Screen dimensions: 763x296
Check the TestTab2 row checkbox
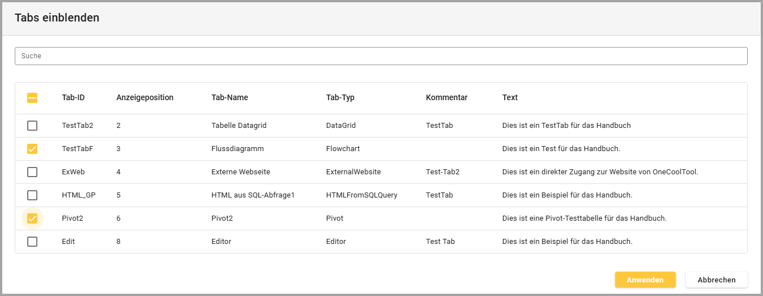(x=32, y=126)
